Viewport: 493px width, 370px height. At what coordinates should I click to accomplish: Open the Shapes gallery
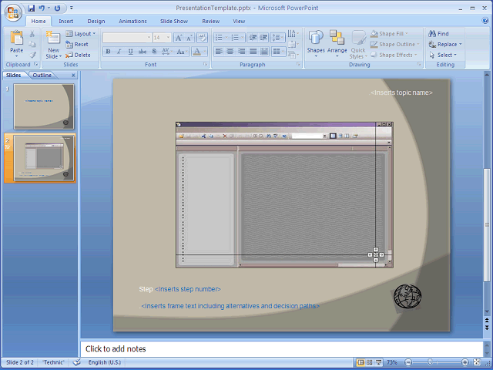[316, 44]
